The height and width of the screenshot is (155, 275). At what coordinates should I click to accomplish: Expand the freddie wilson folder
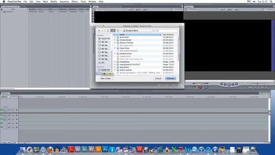click(115, 53)
